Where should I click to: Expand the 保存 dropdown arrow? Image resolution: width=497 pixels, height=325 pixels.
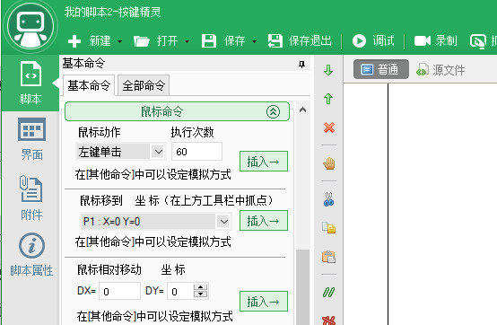point(254,41)
